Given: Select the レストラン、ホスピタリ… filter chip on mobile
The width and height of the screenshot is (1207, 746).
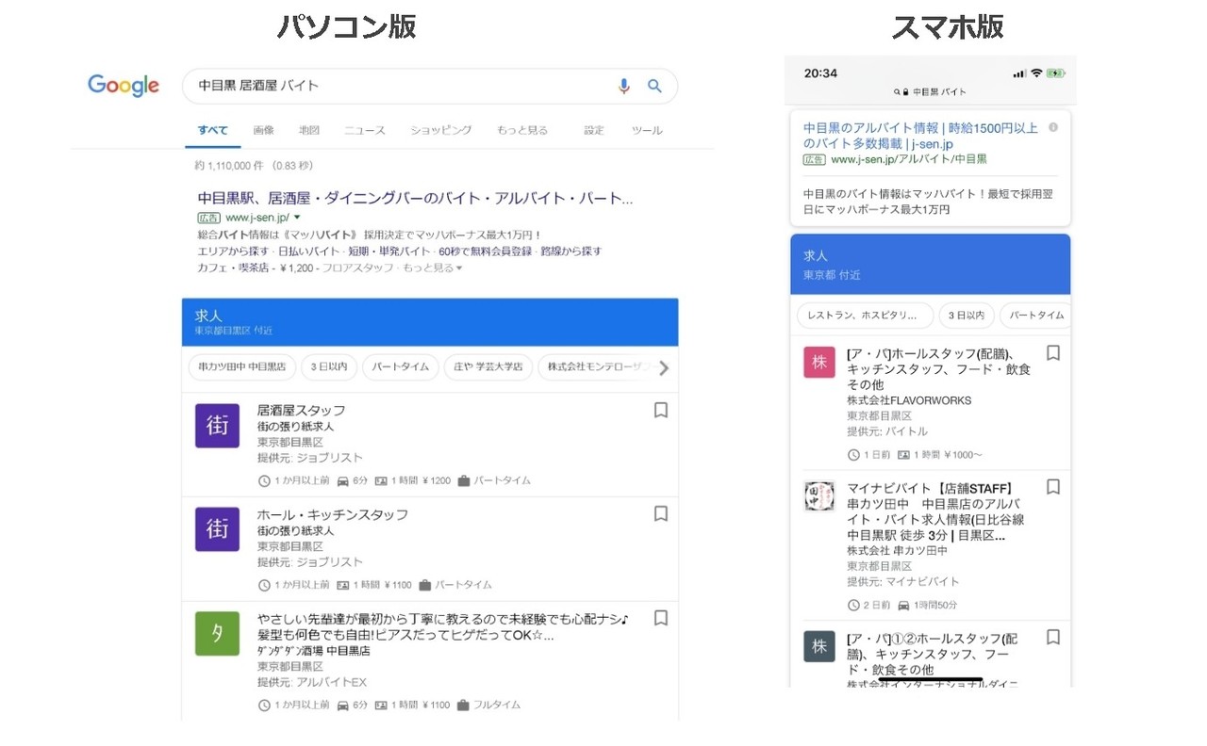Looking at the screenshot, I should pyautogui.click(x=865, y=316).
